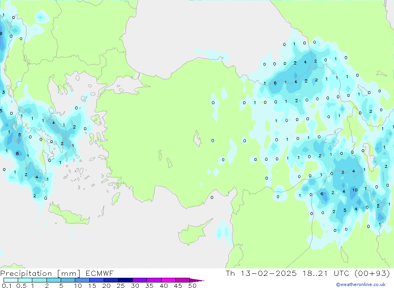Click the '8' precipitation value on map
Screen dimensions: 394x288
click(x=17, y=153)
